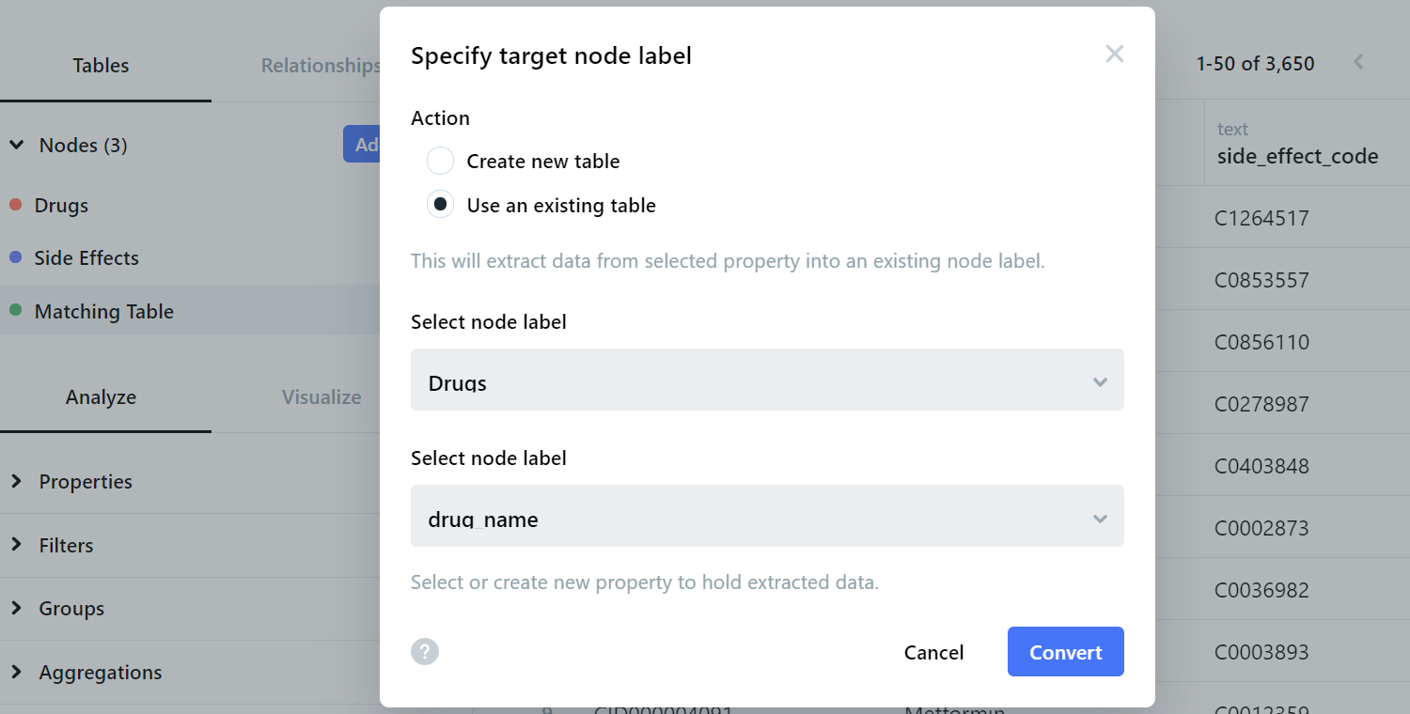The width and height of the screenshot is (1410, 714).
Task: Switch to the Visualize tab
Action: 321,396
